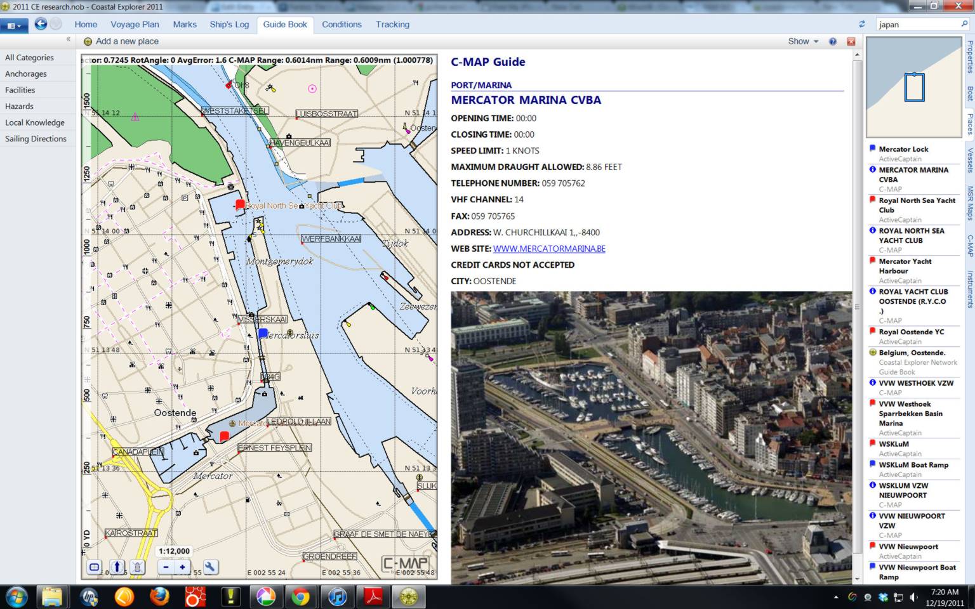
Task: Select the Hazards category
Action: coord(38,106)
